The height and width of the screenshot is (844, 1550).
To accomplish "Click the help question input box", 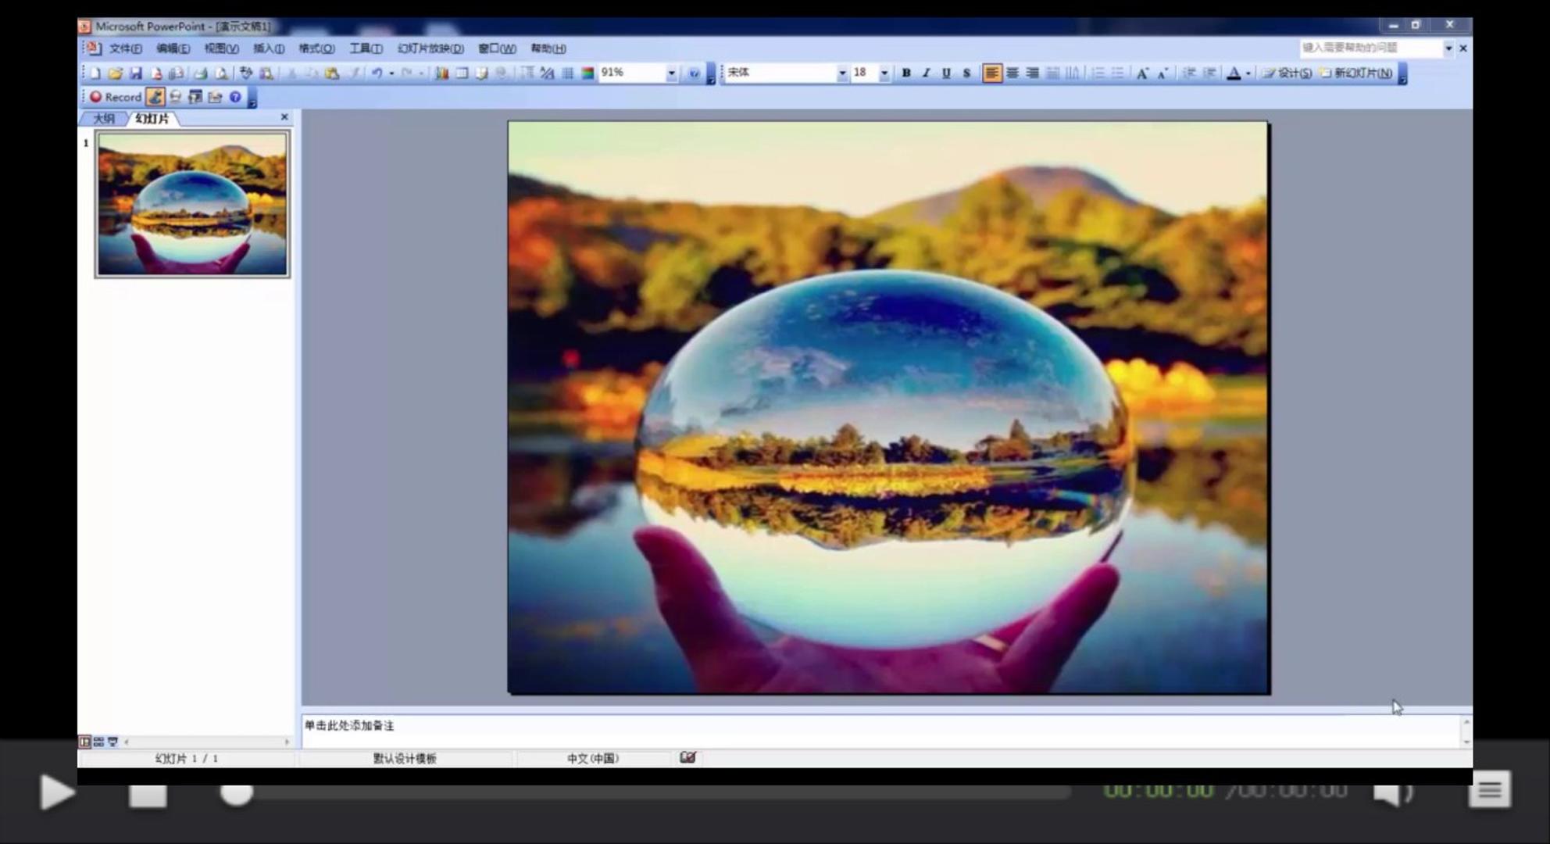I will pos(1370,48).
